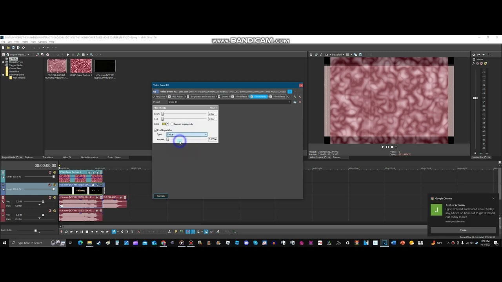Toggle Loop Playback in the transport bar
The height and width of the screenshot is (282, 502).
click(x=66, y=231)
